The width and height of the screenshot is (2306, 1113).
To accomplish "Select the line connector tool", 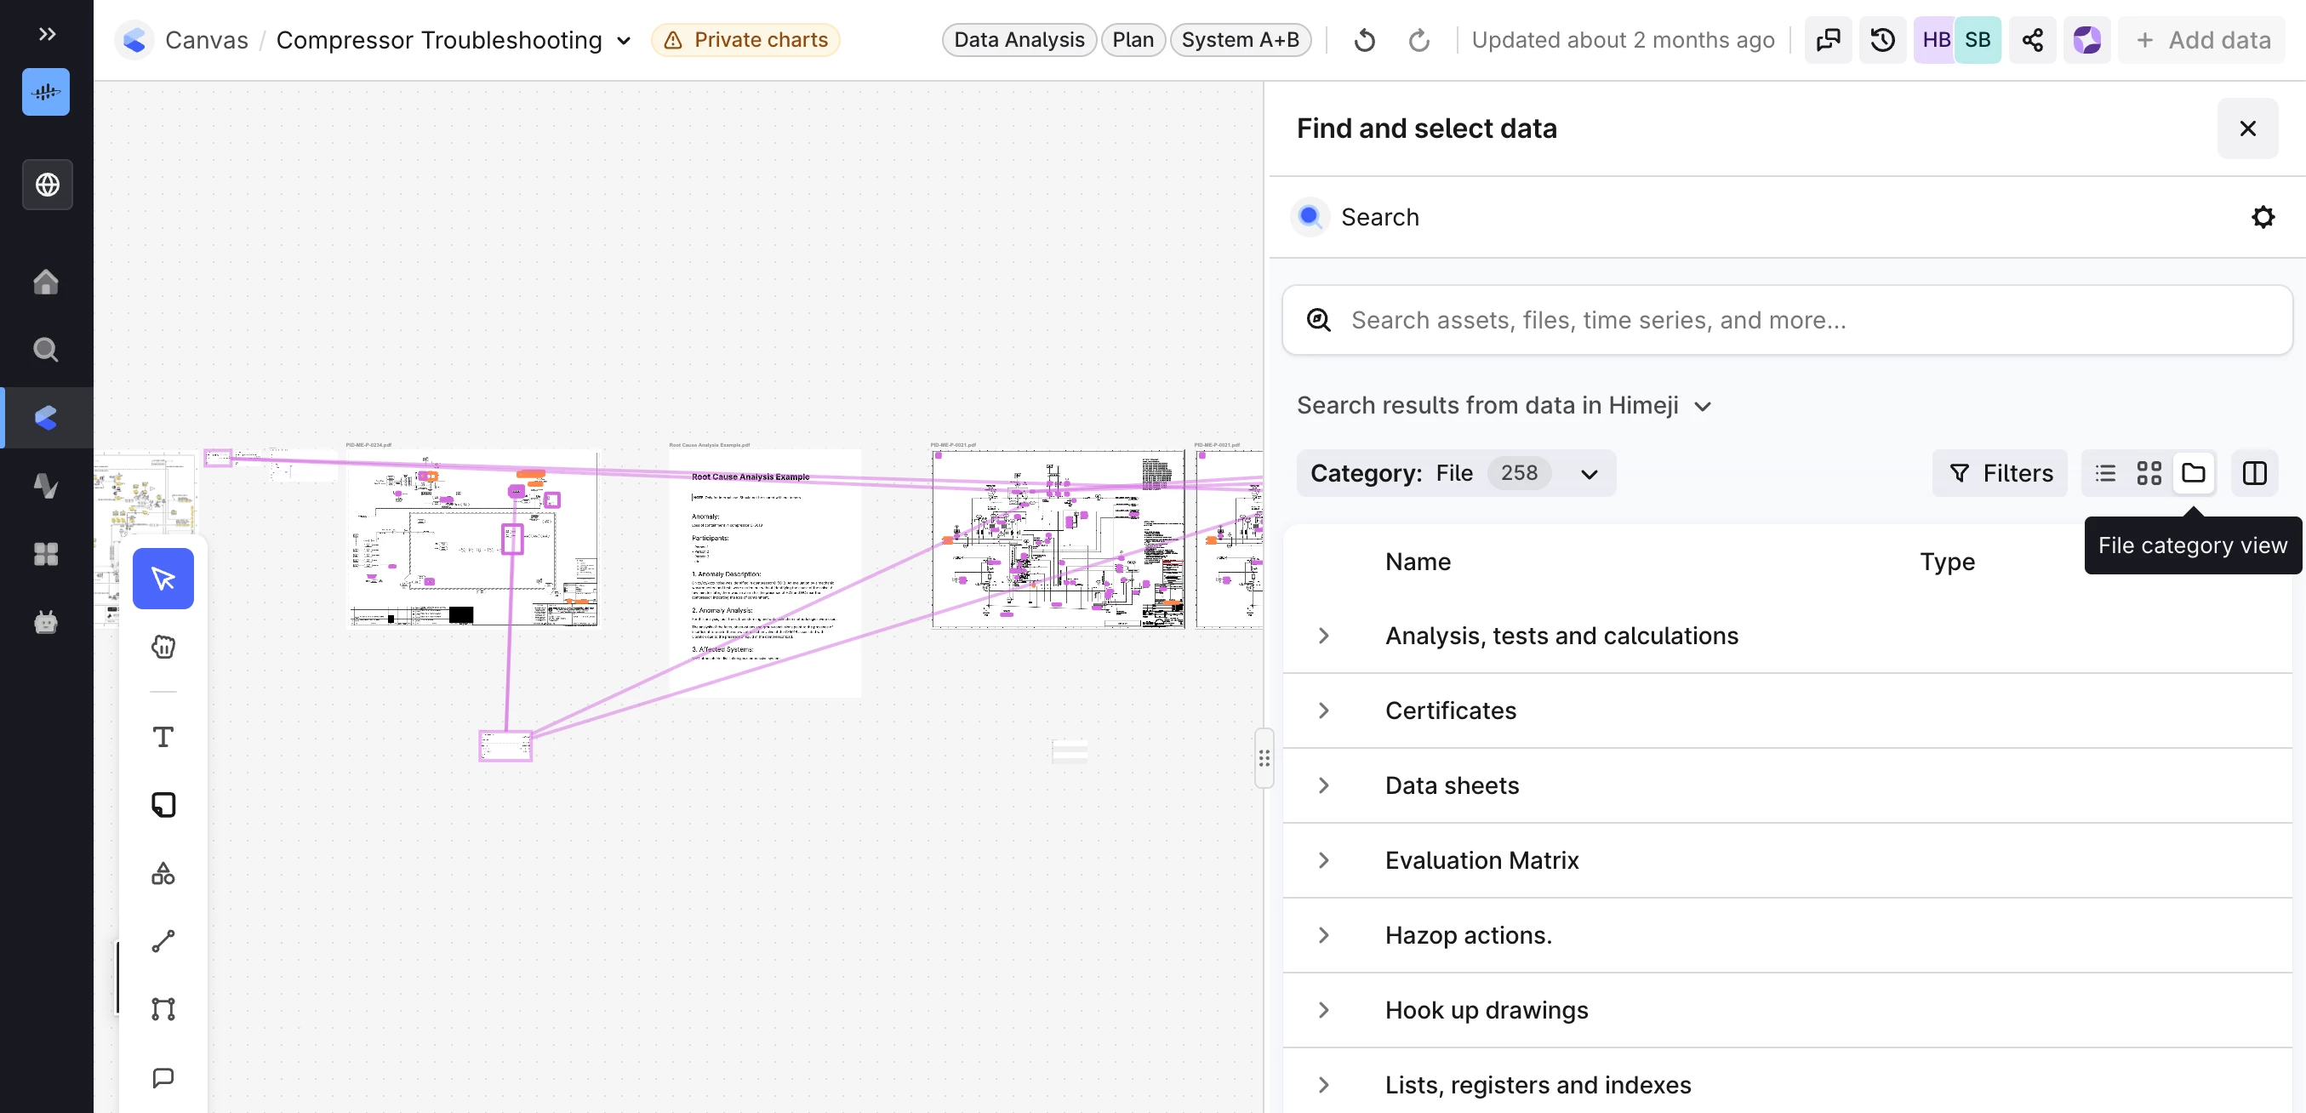I will click(163, 941).
